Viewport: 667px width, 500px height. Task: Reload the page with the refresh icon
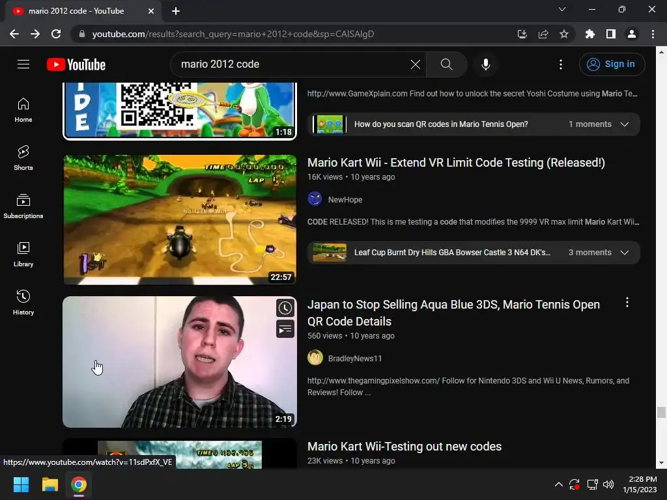pyautogui.click(x=56, y=34)
